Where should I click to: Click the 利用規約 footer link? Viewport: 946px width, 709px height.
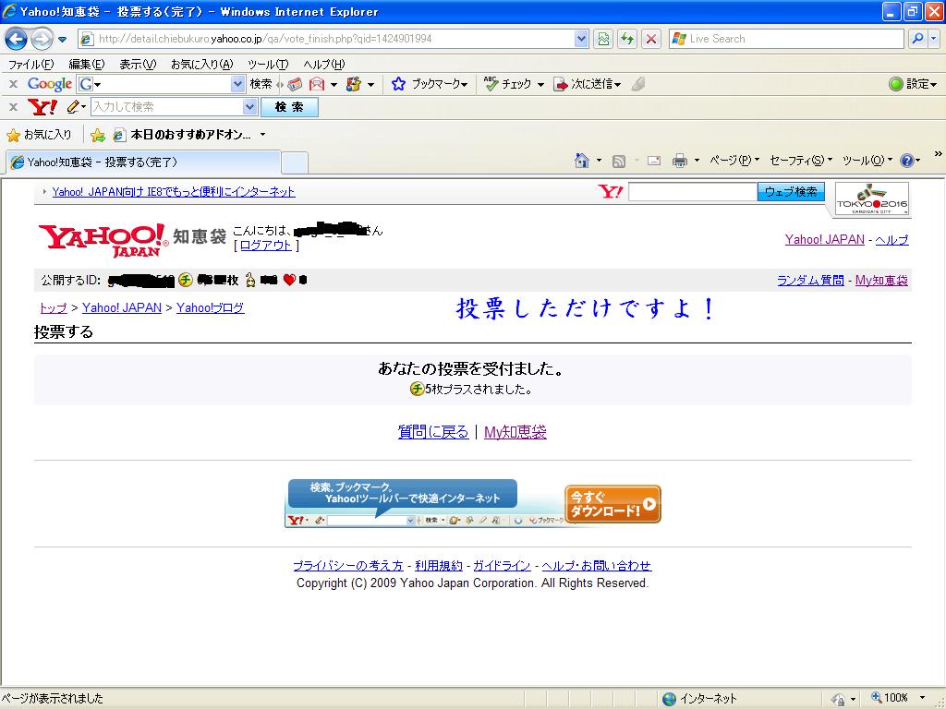click(x=439, y=566)
